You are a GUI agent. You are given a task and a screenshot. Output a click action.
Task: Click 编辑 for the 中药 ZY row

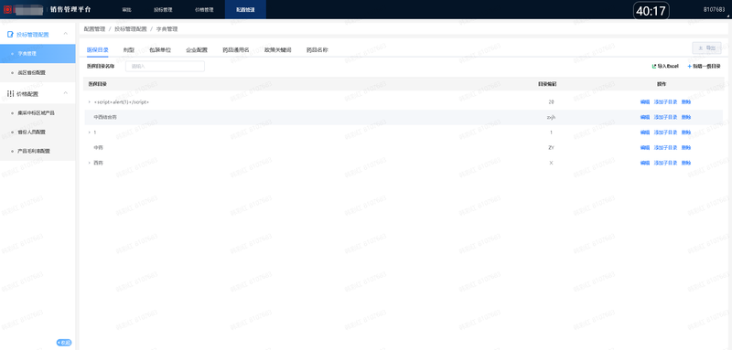coord(645,148)
